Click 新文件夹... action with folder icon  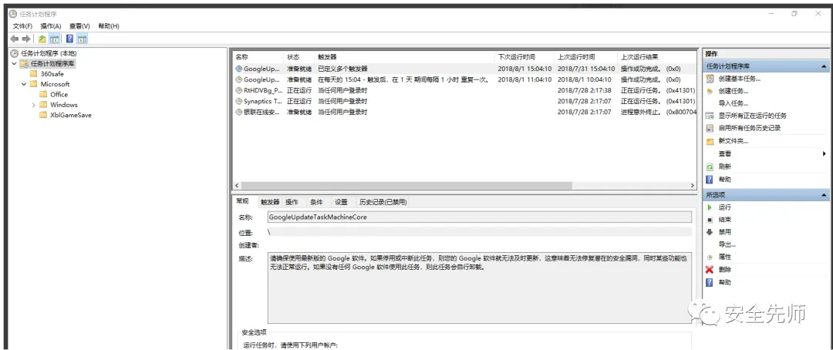[734, 141]
